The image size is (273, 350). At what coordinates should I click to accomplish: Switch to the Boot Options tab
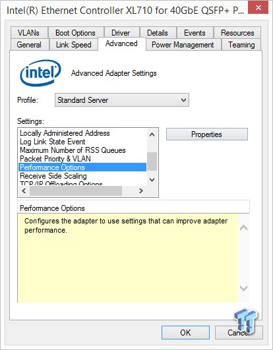pyautogui.click(x=75, y=33)
